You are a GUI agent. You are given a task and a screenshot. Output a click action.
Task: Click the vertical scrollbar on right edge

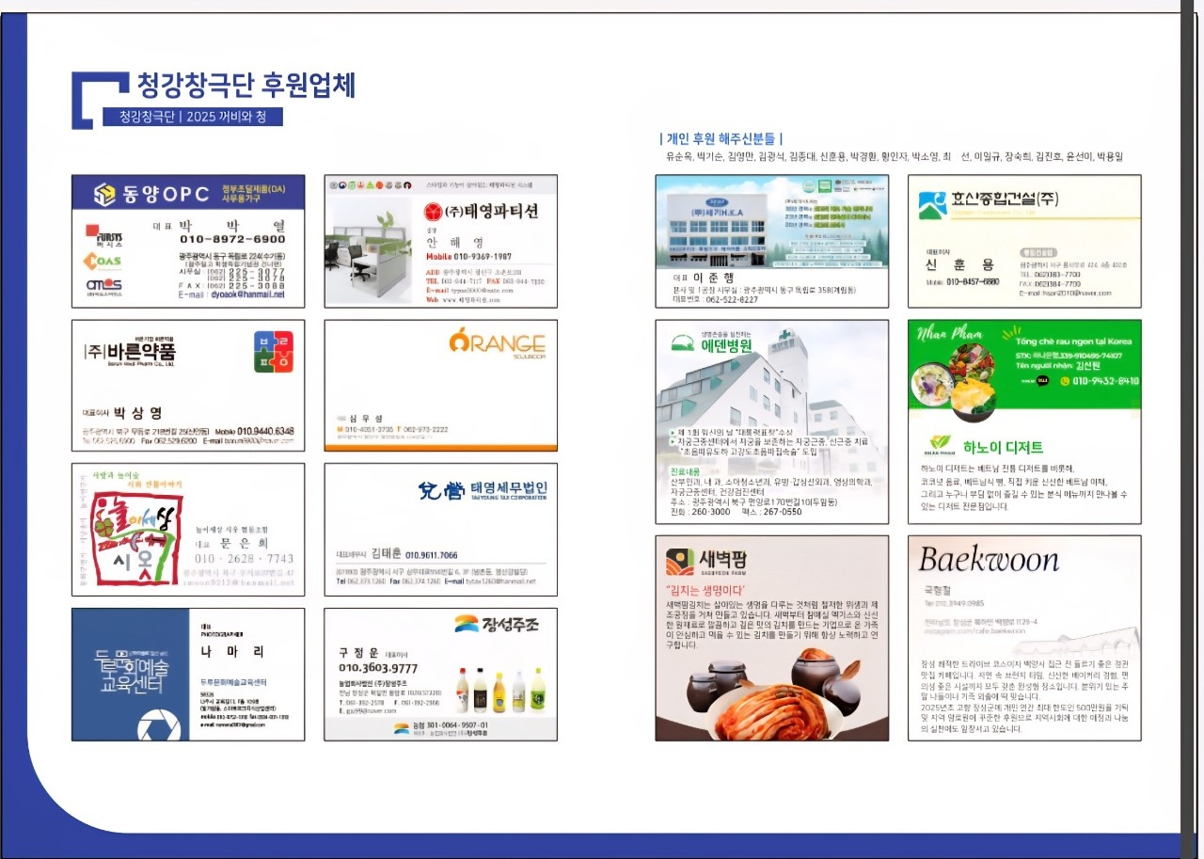(x=1188, y=423)
